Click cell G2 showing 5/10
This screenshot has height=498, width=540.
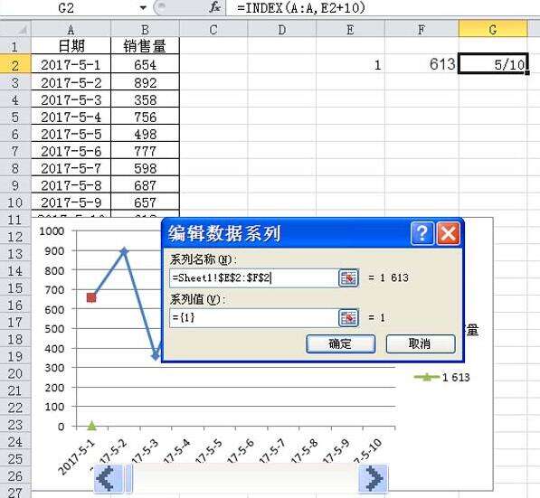point(493,64)
